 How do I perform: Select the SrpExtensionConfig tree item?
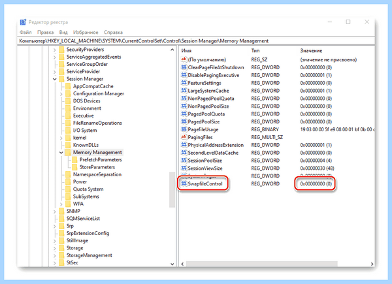tap(88, 233)
